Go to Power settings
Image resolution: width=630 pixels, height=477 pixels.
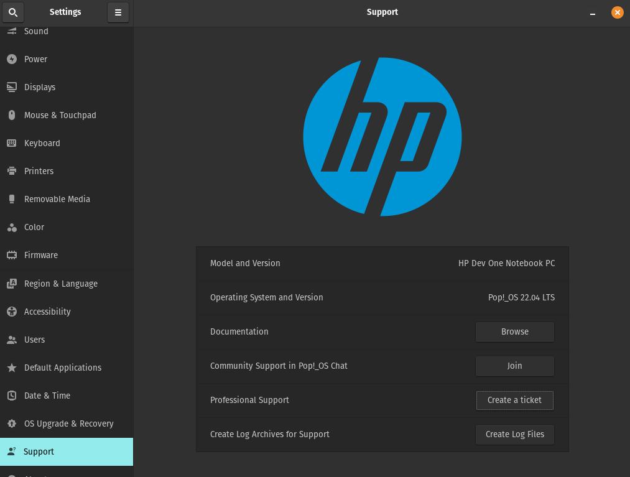tap(67, 59)
